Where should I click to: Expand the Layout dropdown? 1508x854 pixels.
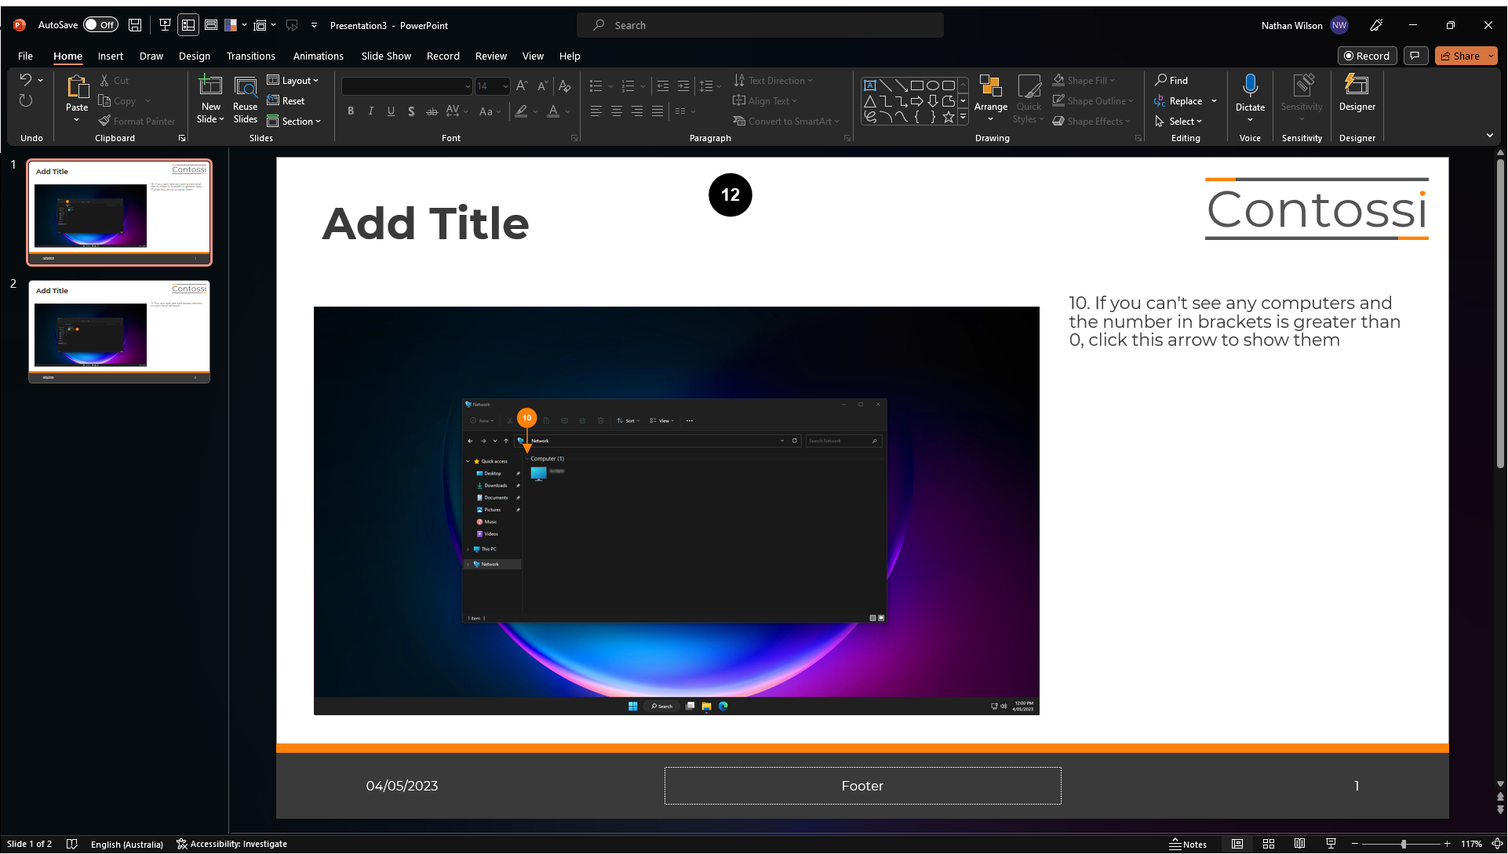click(293, 81)
